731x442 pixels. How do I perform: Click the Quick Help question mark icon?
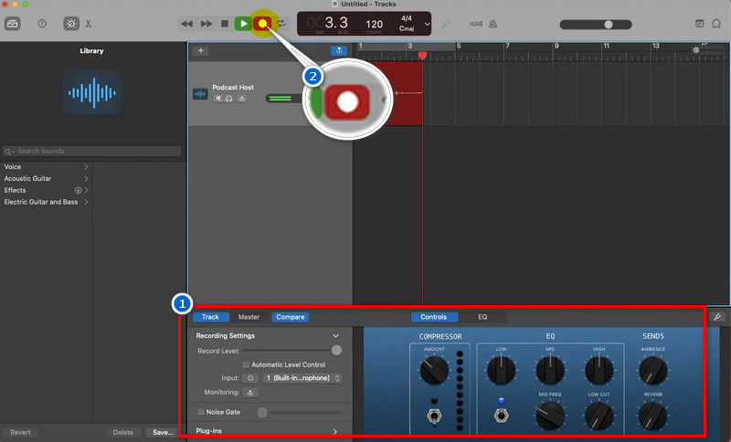[42, 24]
